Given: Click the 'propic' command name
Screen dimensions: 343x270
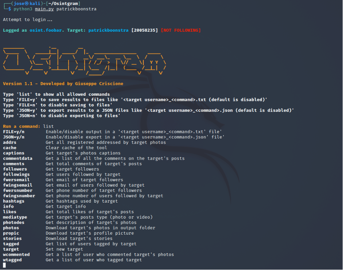Looking at the screenshot, I should coord(11,233).
